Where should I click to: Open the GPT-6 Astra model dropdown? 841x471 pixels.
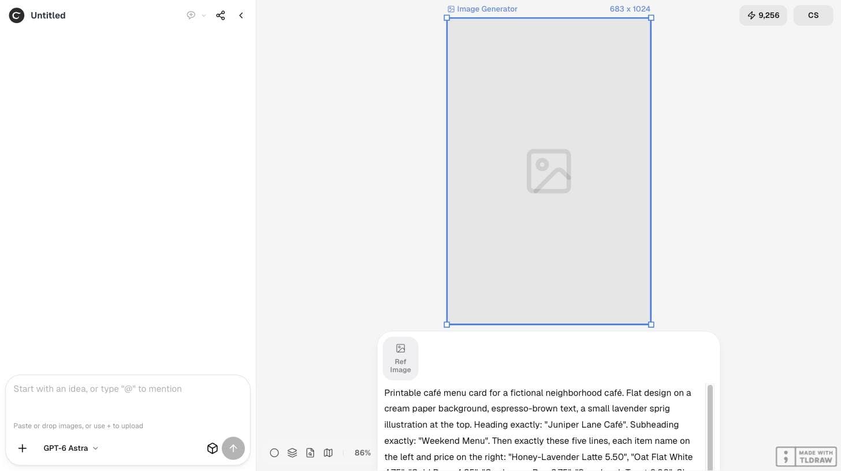[x=70, y=448]
